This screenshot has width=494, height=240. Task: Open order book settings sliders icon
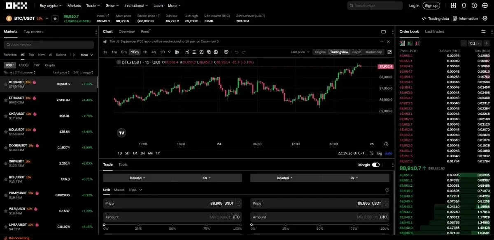(x=483, y=32)
